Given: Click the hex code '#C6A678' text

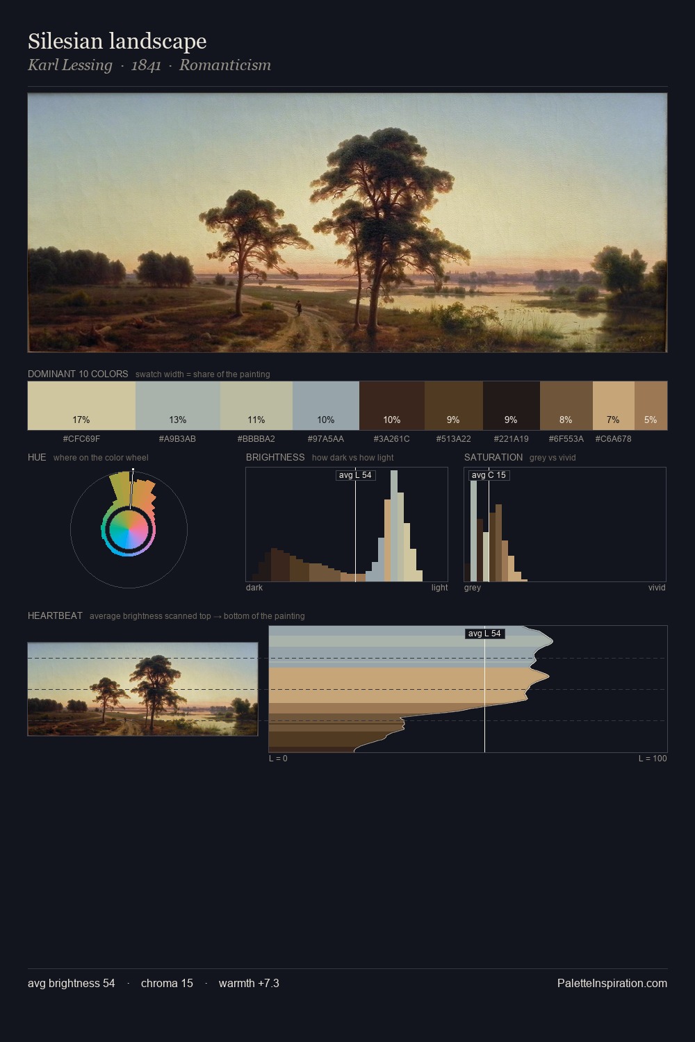Looking at the screenshot, I should click(x=614, y=439).
